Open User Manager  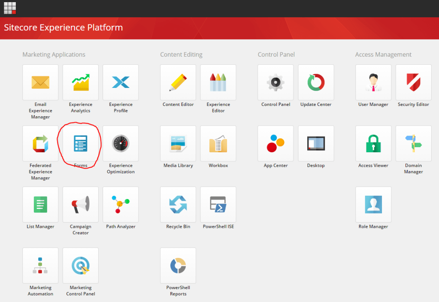pos(373,82)
